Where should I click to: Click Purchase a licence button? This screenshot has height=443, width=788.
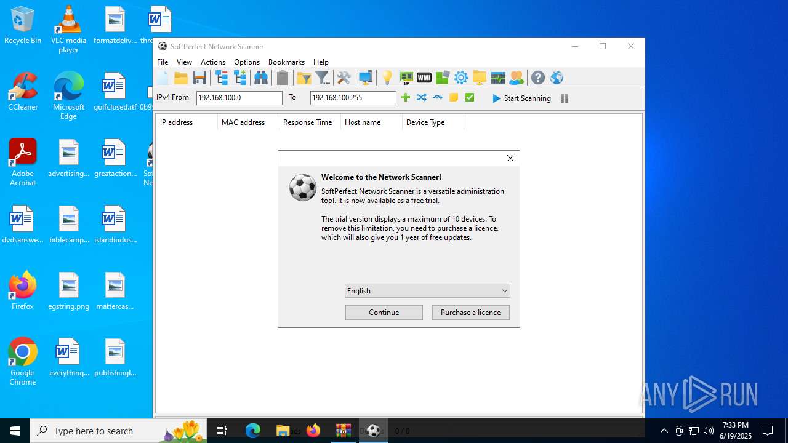[x=471, y=313]
